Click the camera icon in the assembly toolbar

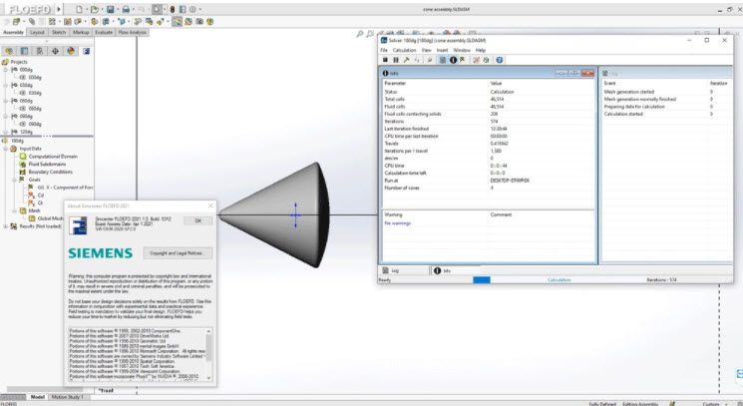[x=199, y=21]
